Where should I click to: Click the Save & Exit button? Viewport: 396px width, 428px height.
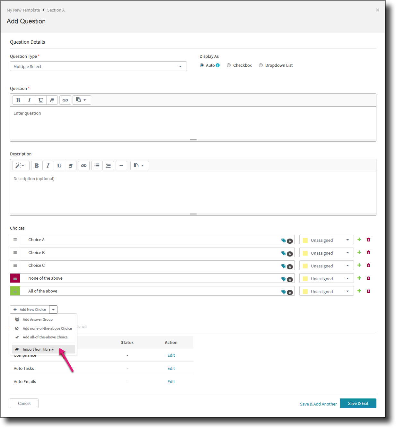(358, 403)
